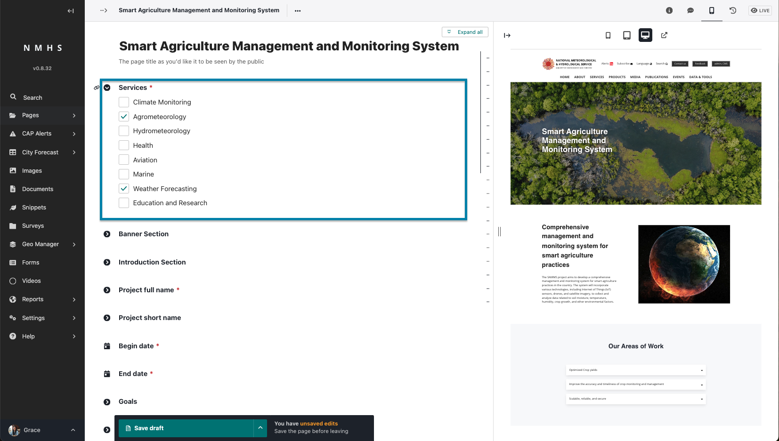Screen dimensions: 779x441
Task: Expand the Pages sidebar submenu
Action: pos(74,115)
